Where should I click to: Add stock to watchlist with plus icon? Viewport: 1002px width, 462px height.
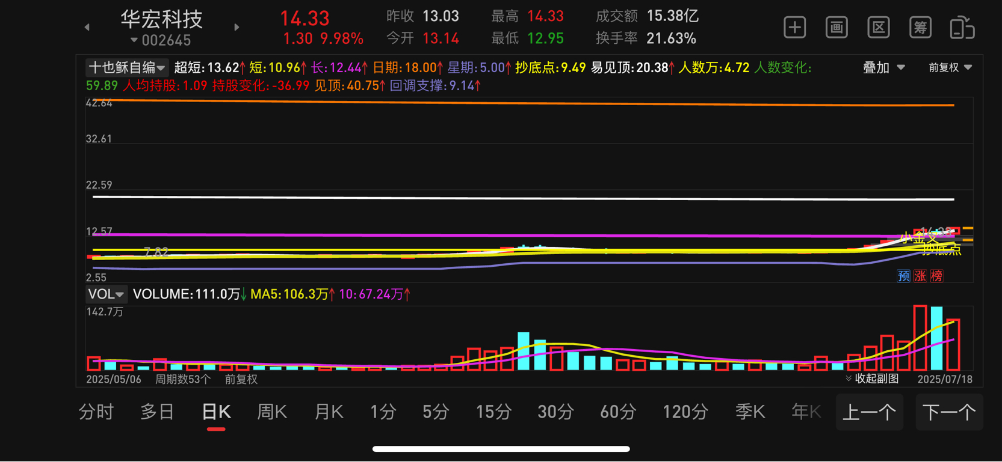coord(794,28)
